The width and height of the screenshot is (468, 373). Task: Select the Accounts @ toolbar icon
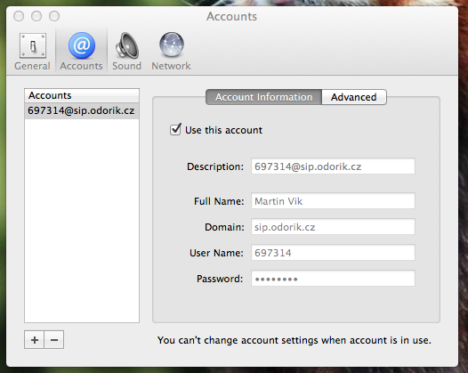pos(82,45)
